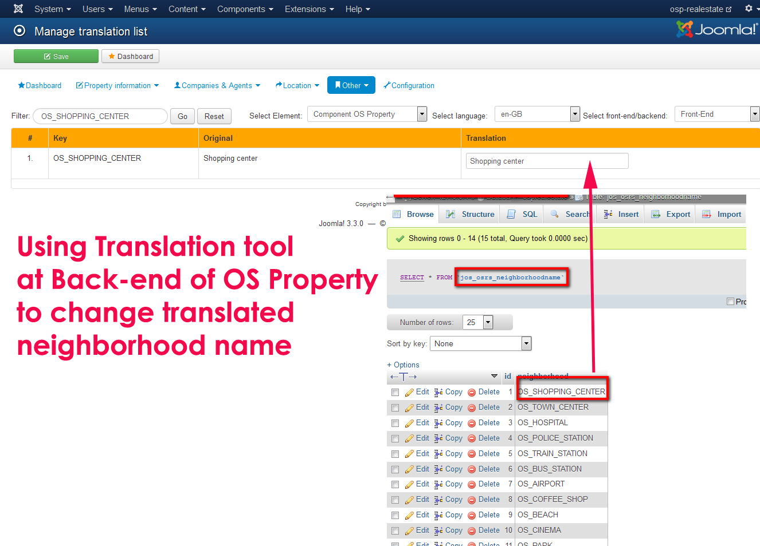Click the Joomla! brand logo

click(717, 29)
